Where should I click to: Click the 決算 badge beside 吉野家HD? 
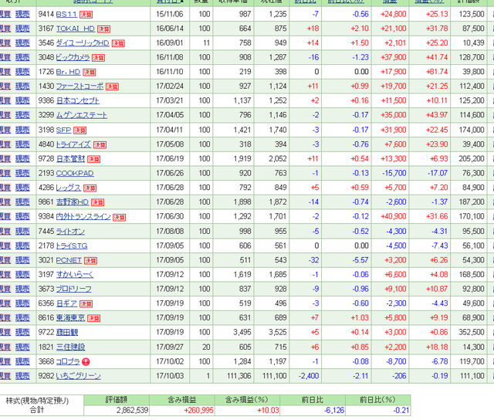tap(98, 202)
